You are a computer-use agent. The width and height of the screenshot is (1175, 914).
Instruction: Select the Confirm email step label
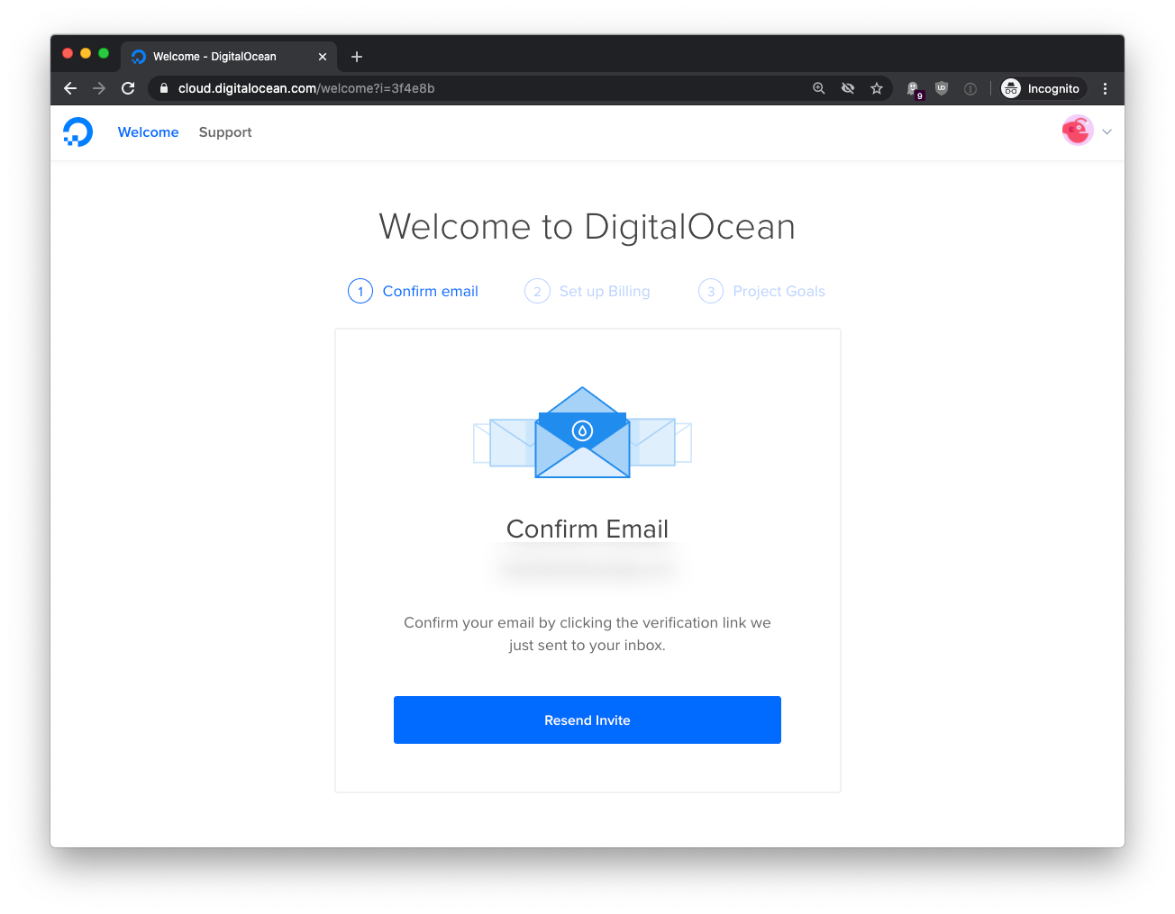431,292
